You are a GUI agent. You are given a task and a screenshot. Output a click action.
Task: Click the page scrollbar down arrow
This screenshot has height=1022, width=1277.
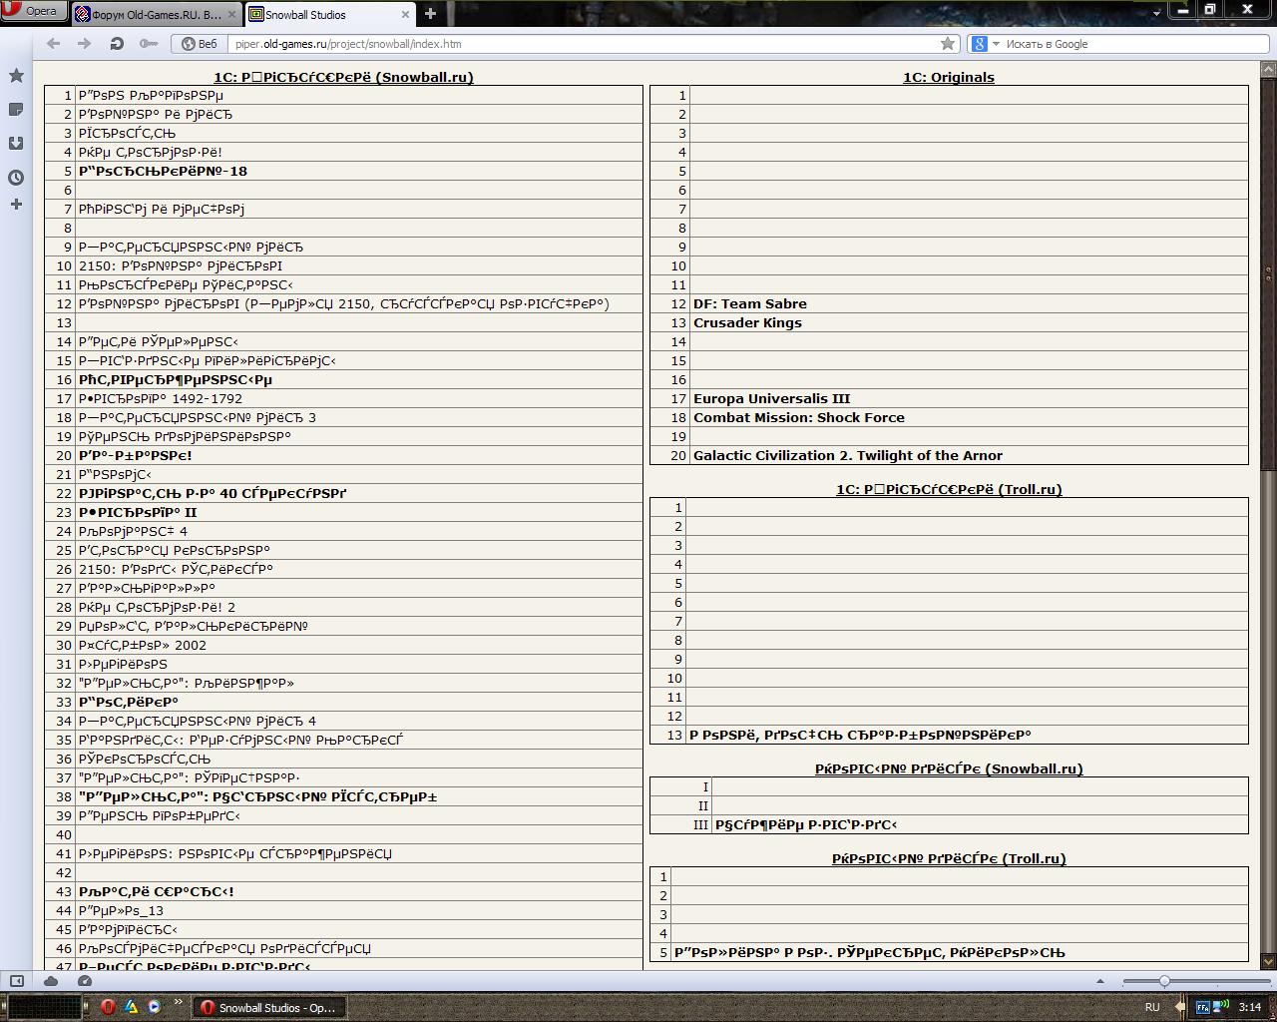coord(1269,961)
